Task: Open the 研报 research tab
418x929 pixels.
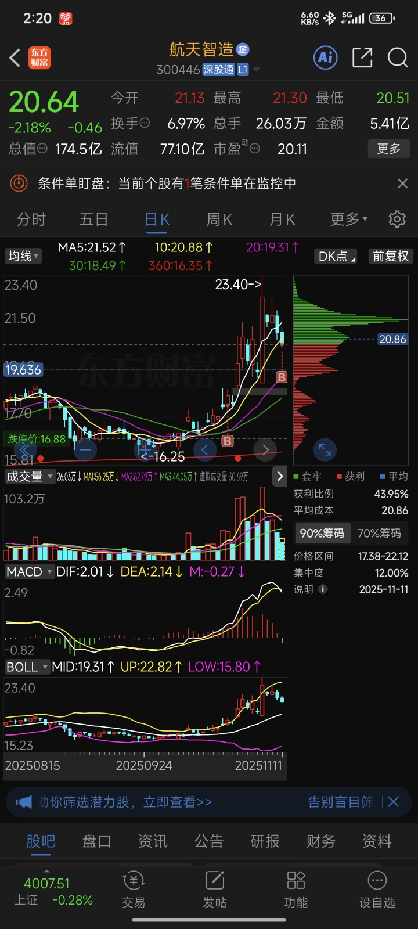Action: [x=265, y=841]
